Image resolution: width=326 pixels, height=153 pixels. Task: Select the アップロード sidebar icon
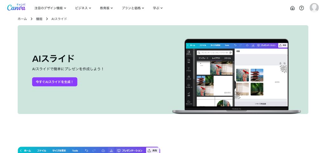(189, 86)
